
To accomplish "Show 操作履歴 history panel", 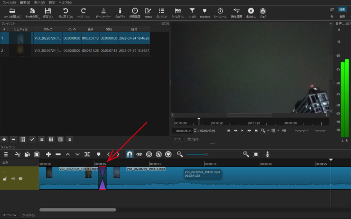I will [236, 13].
